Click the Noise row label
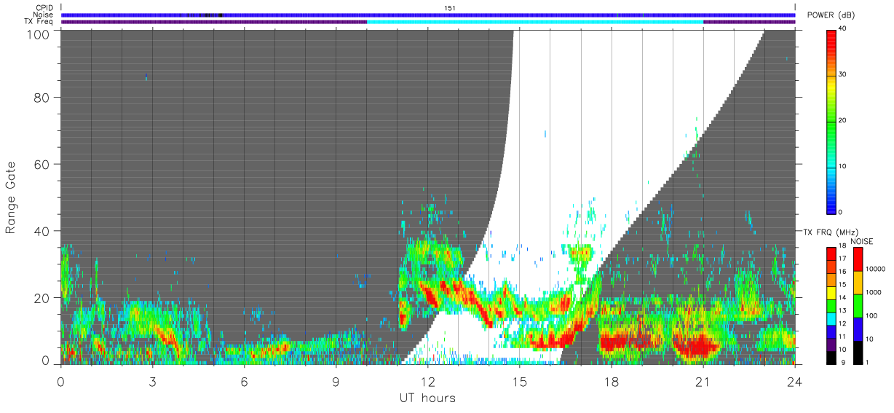 click(x=43, y=15)
